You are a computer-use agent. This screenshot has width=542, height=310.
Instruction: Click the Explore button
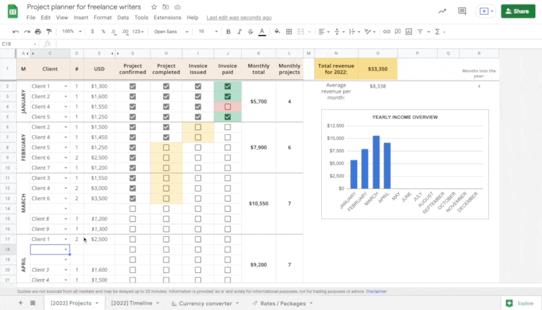pyautogui.click(x=520, y=303)
